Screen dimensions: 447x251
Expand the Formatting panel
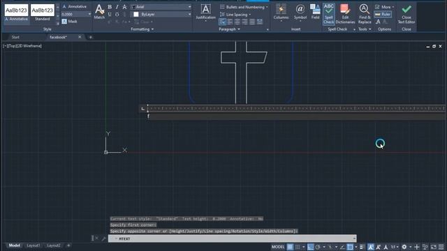(142, 29)
